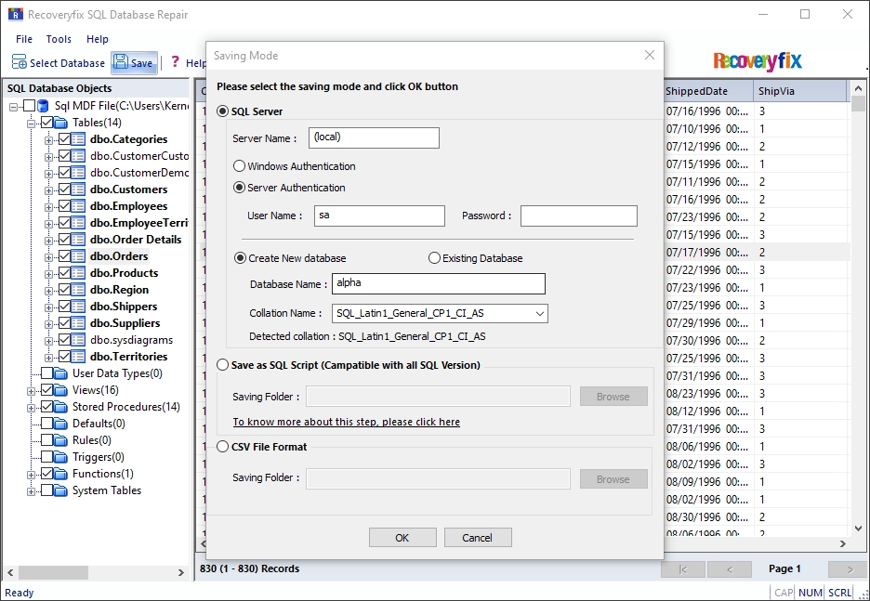Uncheck the dbo.Region table checkbox
The height and width of the screenshot is (601, 870).
tap(64, 290)
